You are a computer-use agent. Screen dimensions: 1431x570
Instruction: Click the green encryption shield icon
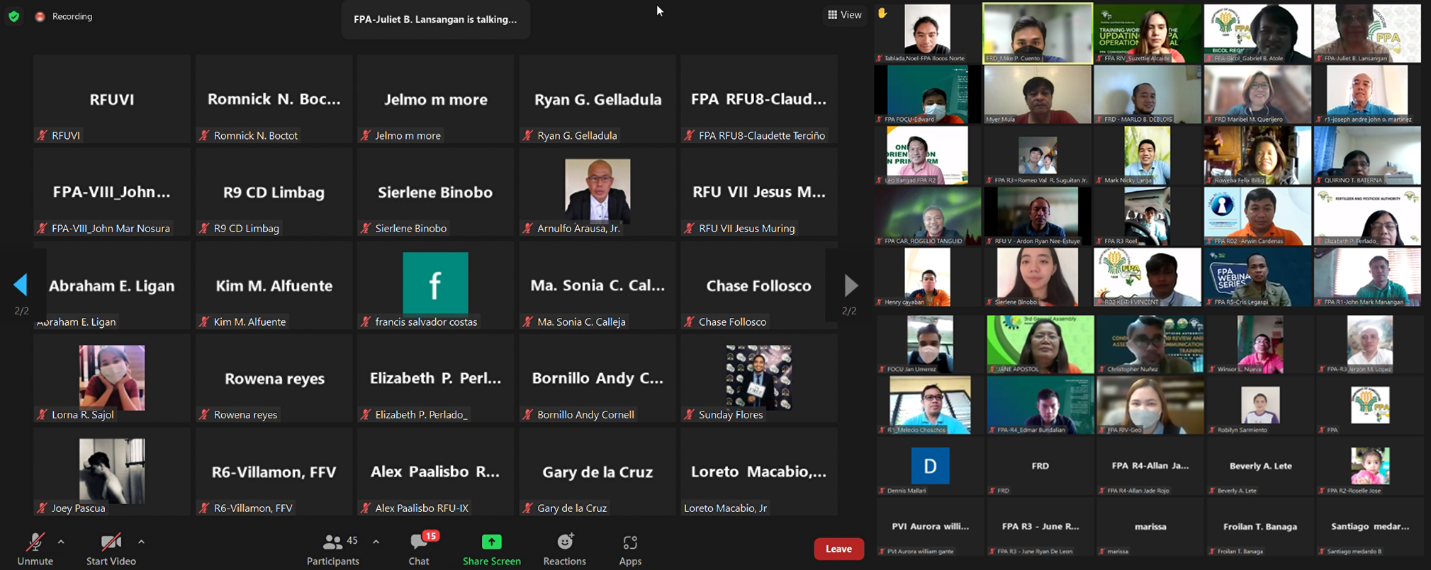tap(14, 16)
